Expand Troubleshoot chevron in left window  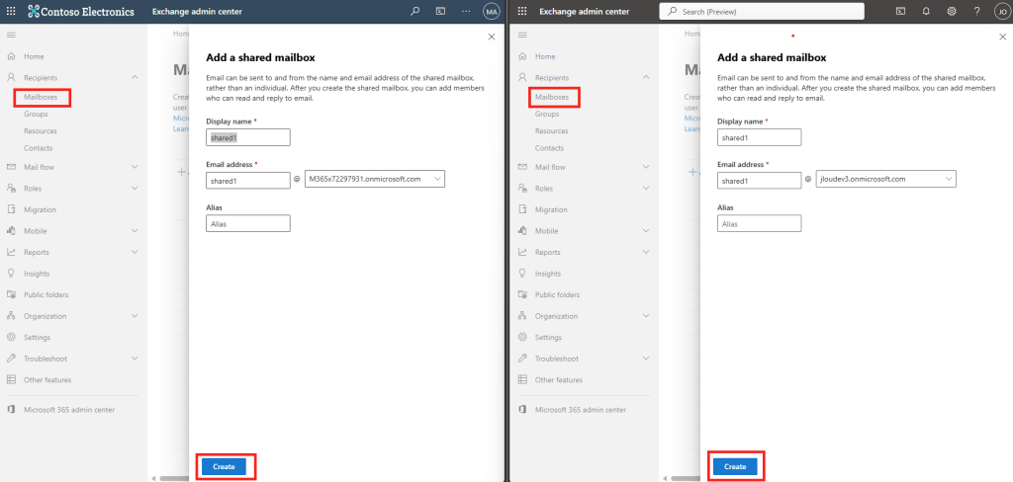(135, 359)
